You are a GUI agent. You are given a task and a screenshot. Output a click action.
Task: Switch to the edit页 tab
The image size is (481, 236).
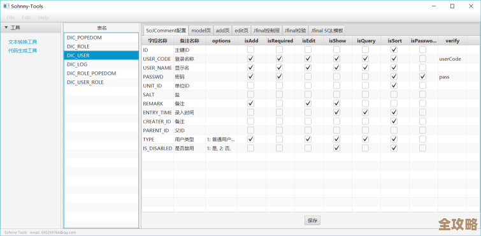pos(241,31)
